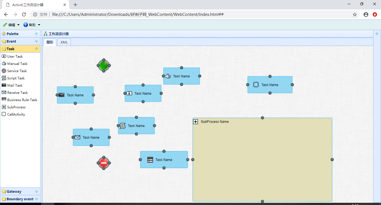Open the 编辑 dropdown menu
Screen dimensions: 381x205
11,25
